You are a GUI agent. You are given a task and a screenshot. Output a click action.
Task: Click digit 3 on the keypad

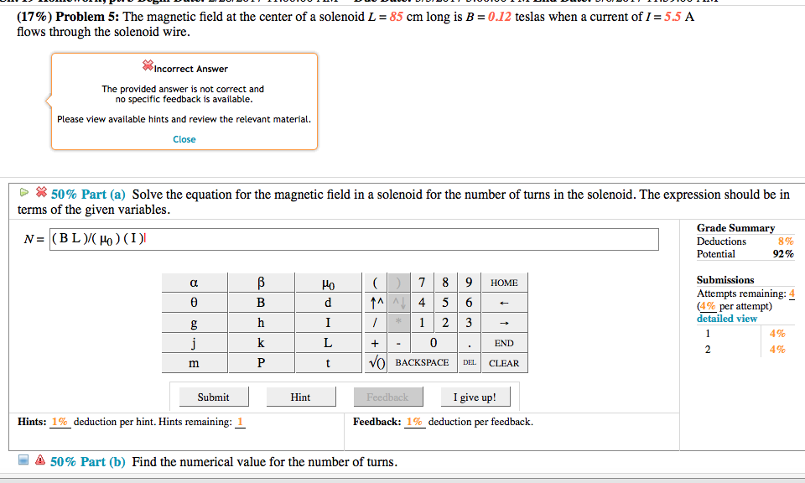click(x=469, y=323)
